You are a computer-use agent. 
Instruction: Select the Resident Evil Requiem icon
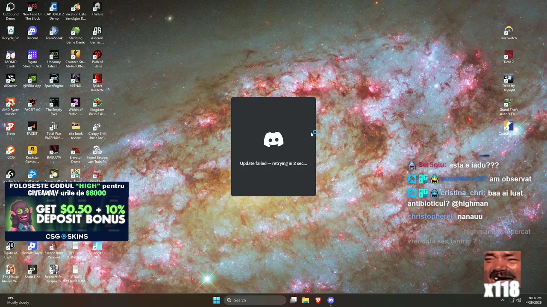click(x=54, y=274)
